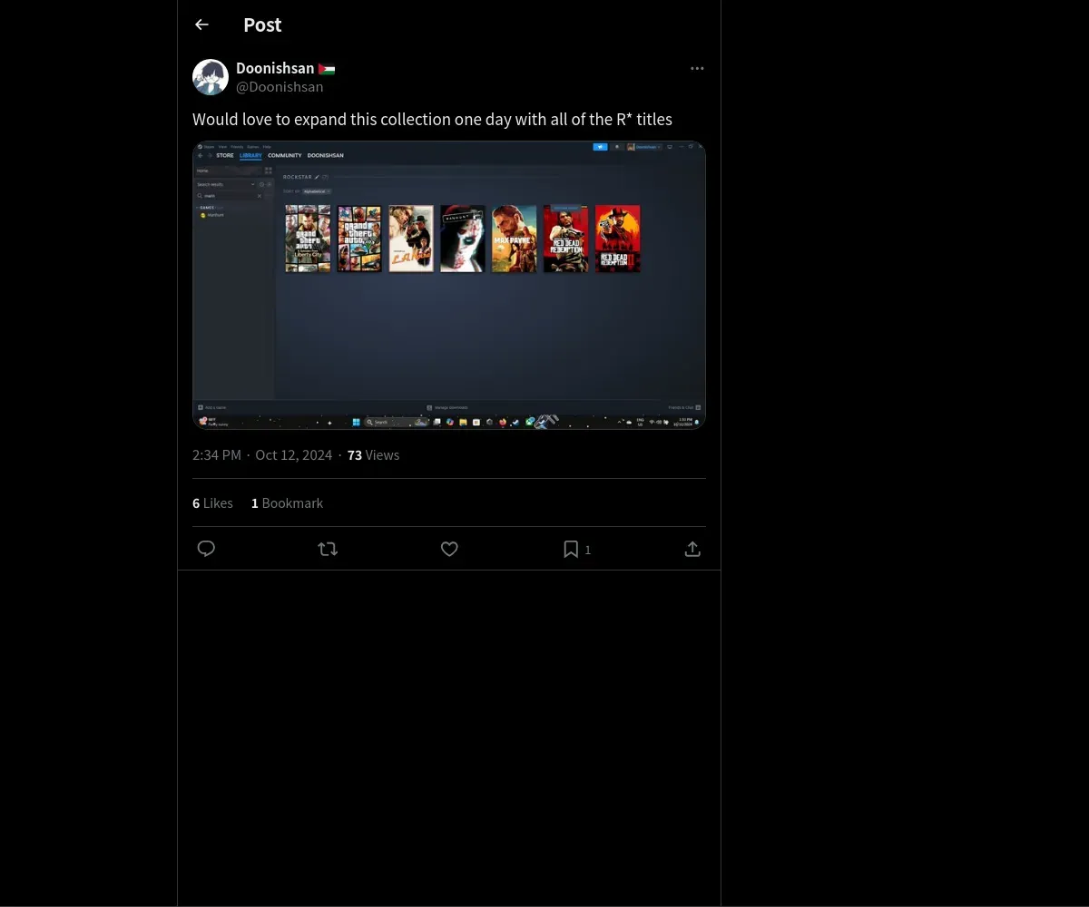Open the 1 Bookmark count
Image resolution: width=1089 pixels, height=907 pixels.
(x=287, y=503)
